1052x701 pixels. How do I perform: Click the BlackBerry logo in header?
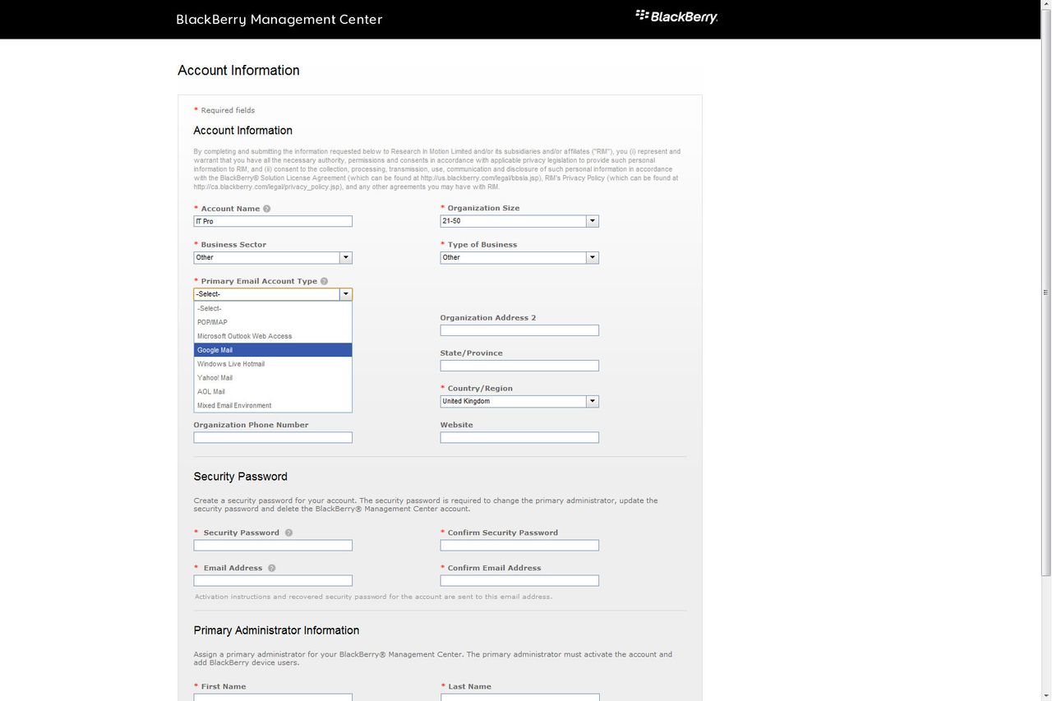pyautogui.click(x=676, y=16)
